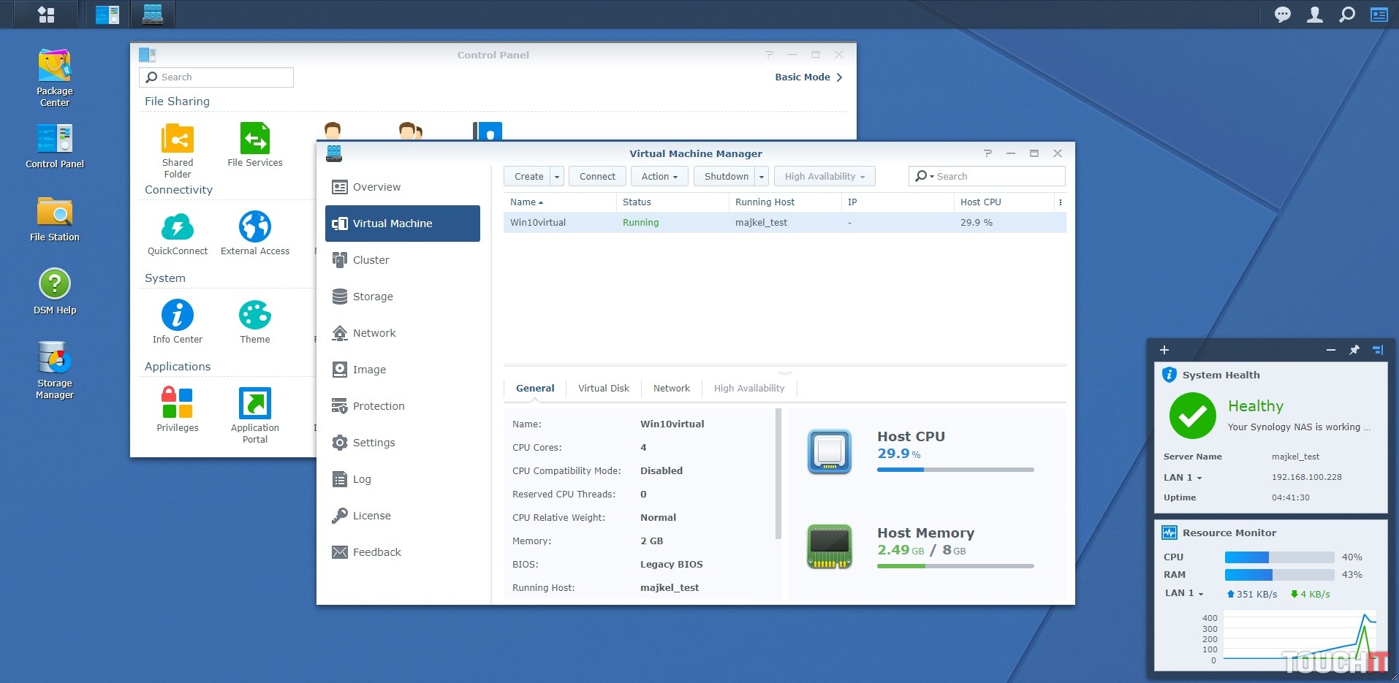Select Storage in the VMM sidebar
This screenshot has height=683, width=1399.
click(x=373, y=297)
